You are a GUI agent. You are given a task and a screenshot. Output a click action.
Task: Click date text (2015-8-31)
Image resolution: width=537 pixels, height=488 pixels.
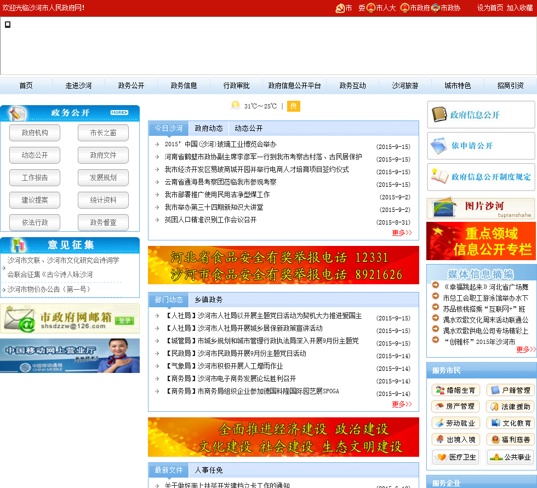tap(393, 222)
